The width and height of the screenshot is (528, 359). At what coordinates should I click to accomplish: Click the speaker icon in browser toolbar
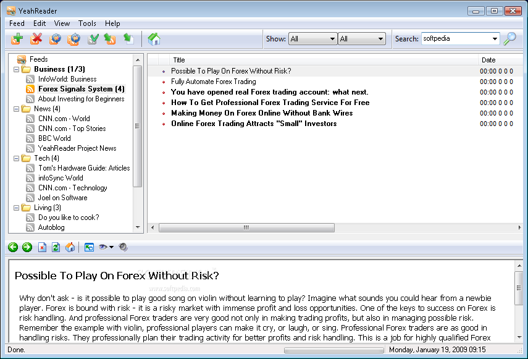tap(124, 247)
